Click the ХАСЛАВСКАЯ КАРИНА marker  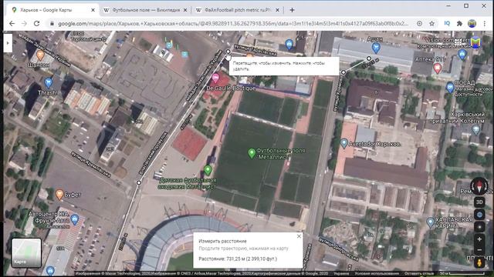tap(431, 222)
